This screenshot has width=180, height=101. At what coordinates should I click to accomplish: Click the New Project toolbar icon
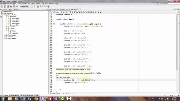pyautogui.click(x=5, y=6)
